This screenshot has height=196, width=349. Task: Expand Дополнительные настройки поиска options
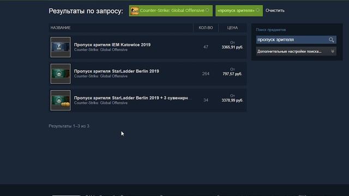[x=296, y=51]
